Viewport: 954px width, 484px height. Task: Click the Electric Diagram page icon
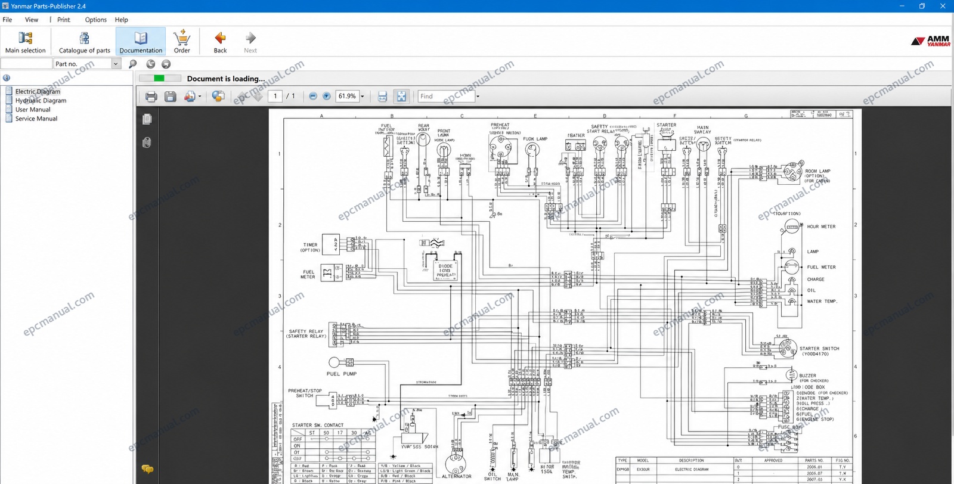9,91
